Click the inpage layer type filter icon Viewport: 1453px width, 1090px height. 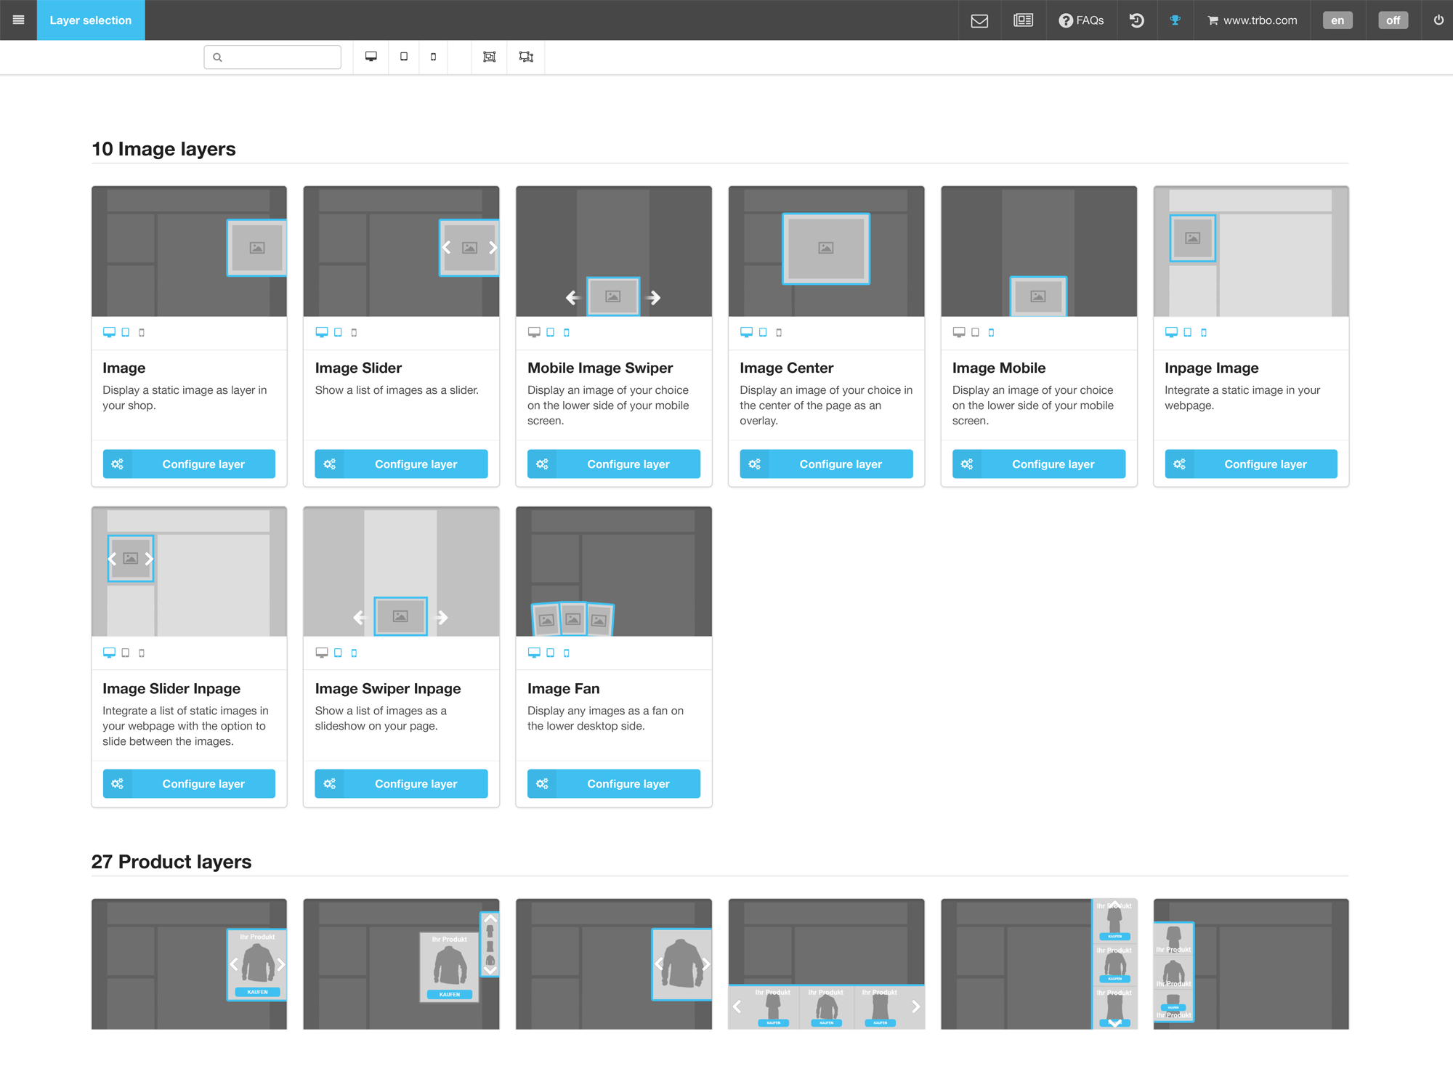tap(526, 56)
